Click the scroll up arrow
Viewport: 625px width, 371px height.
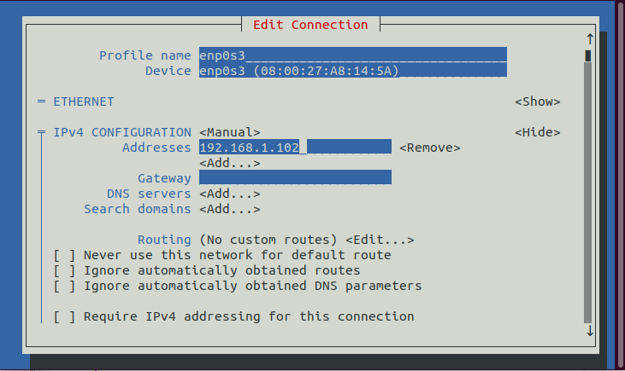click(589, 38)
